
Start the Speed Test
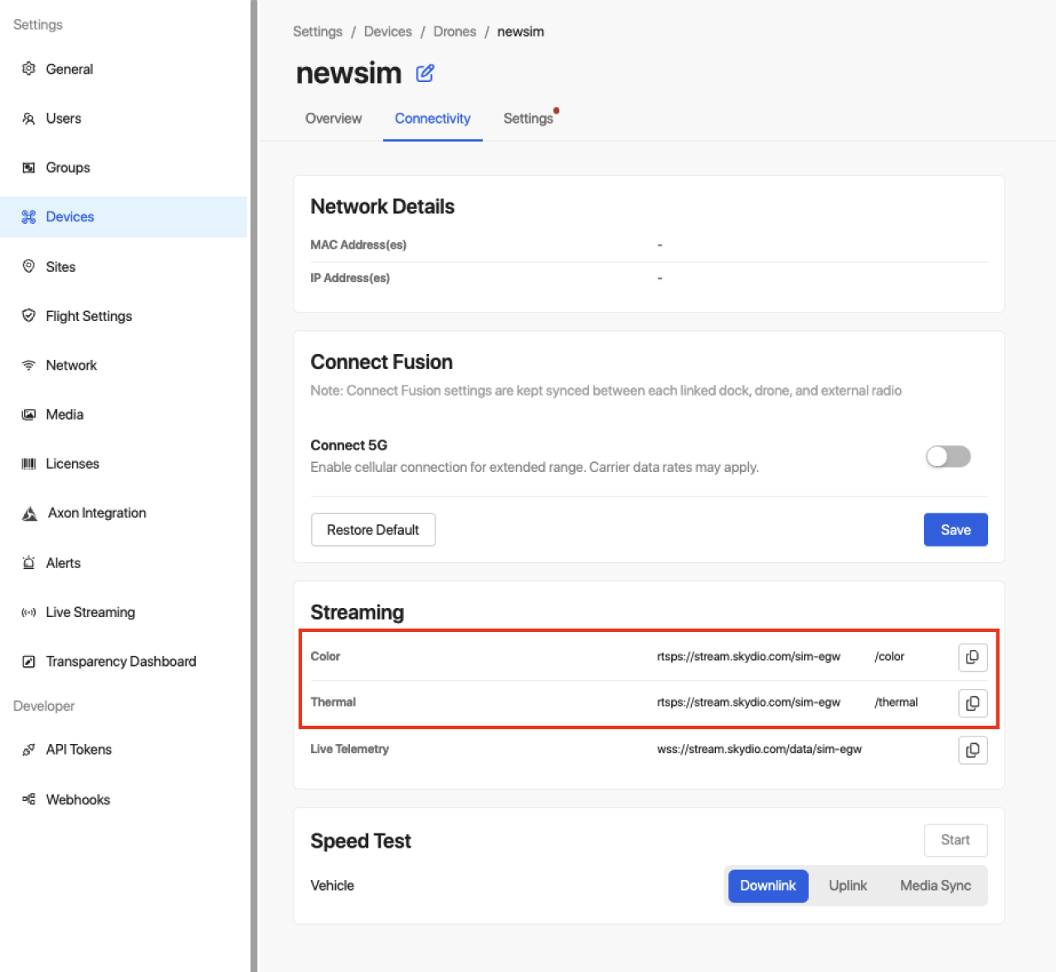coord(956,840)
